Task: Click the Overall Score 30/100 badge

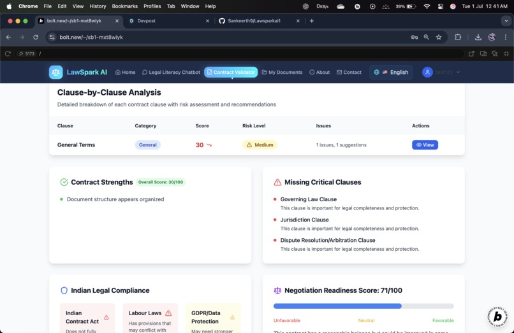Action: pos(161,182)
